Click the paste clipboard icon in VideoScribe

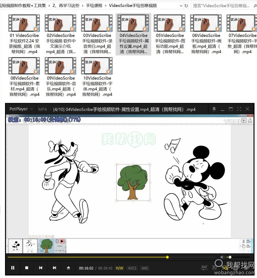coord(244,251)
